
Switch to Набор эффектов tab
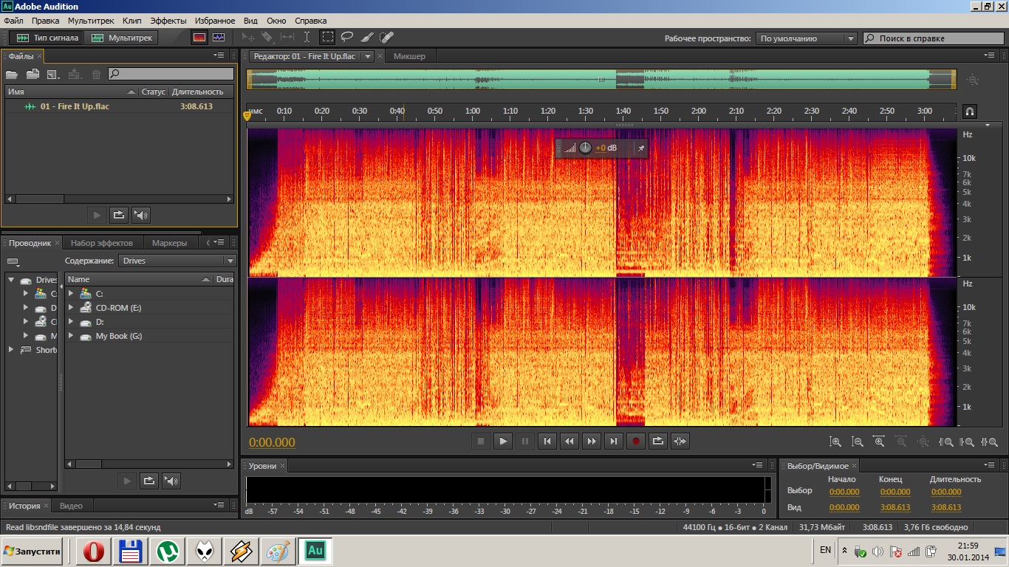[102, 243]
